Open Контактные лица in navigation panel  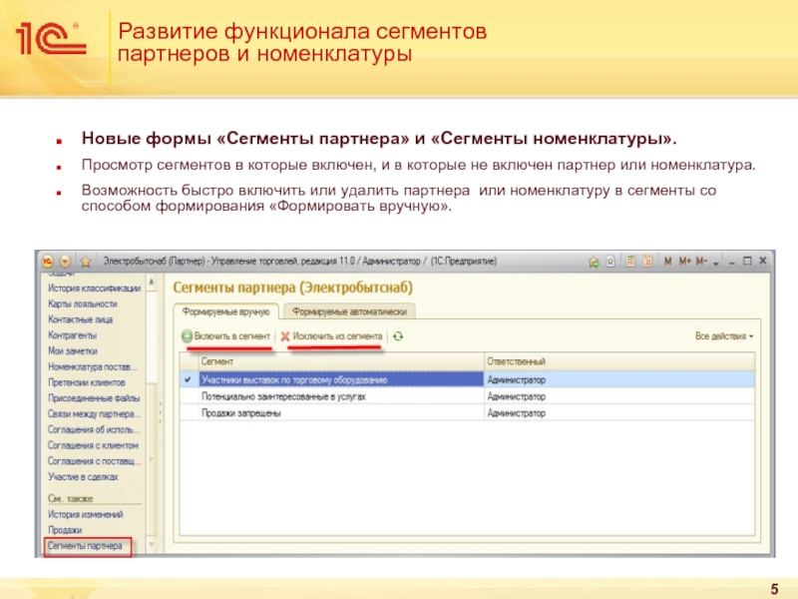coord(81,319)
